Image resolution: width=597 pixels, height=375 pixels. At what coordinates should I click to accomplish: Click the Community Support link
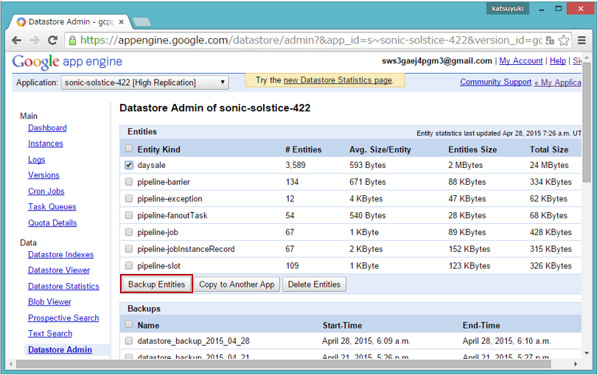click(x=496, y=82)
